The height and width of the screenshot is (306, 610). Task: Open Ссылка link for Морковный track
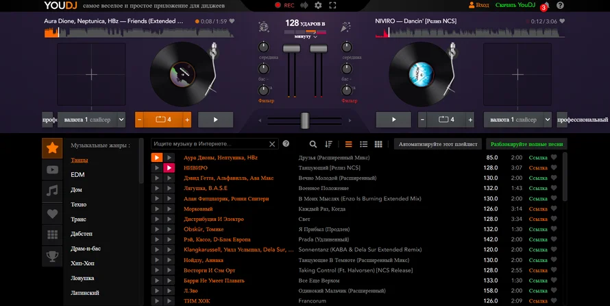pyautogui.click(x=538, y=209)
